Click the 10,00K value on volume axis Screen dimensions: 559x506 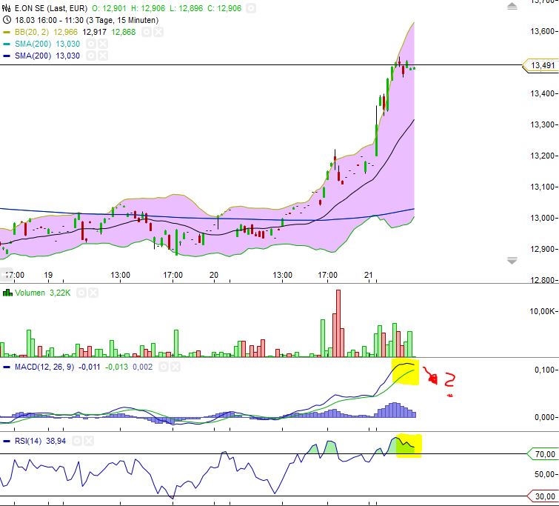pyautogui.click(x=542, y=311)
